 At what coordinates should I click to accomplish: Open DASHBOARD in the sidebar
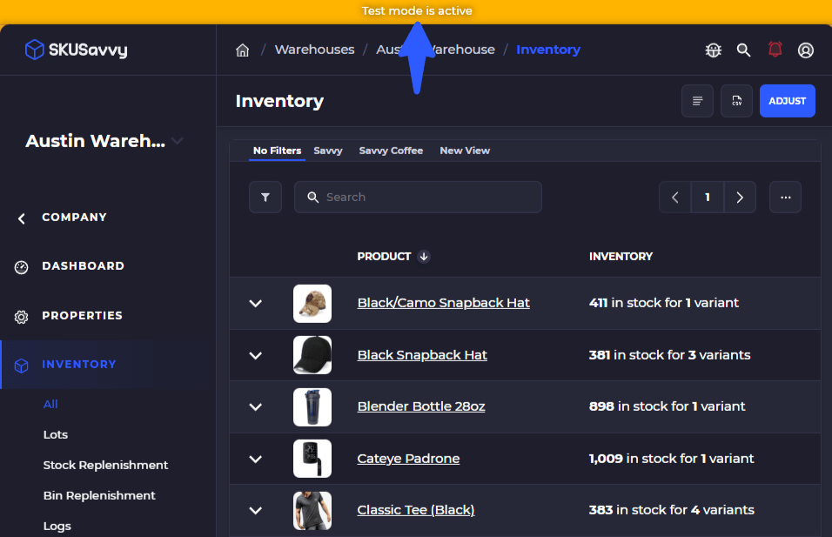[x=84, y=265]
